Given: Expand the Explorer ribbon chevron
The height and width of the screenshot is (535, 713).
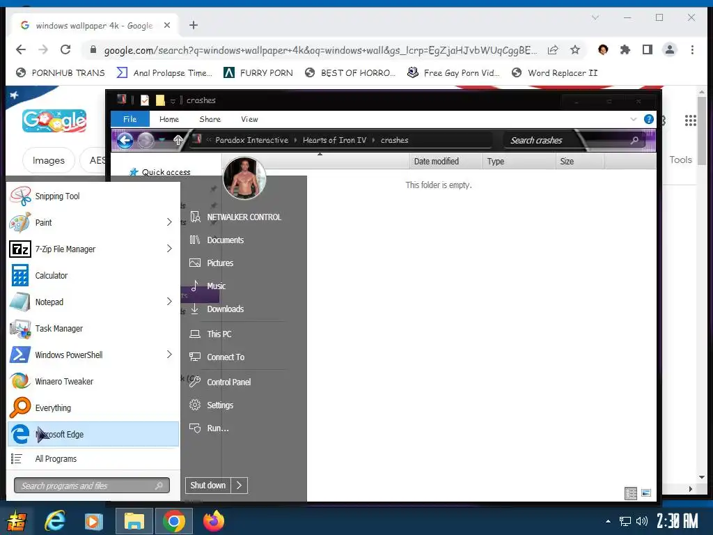Looking at the screenshot, I should (634, 119).
